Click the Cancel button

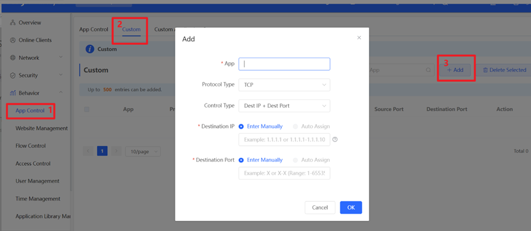click(320, 208)
